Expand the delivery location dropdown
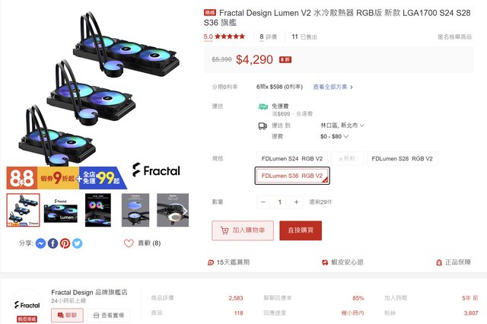Image resolution: width=487 pixels, height=324 pixels. click(x=342, y=125)
